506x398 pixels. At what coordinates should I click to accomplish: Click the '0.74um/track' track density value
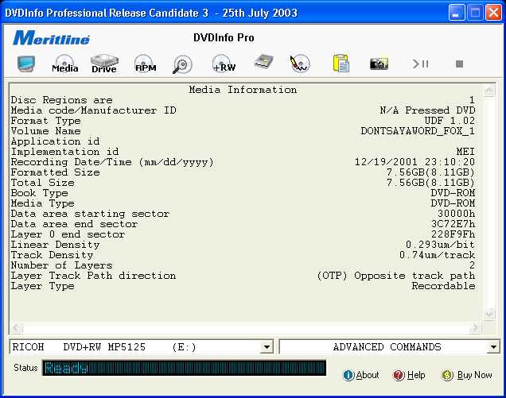pyautogui.click(x=438, y=255)
